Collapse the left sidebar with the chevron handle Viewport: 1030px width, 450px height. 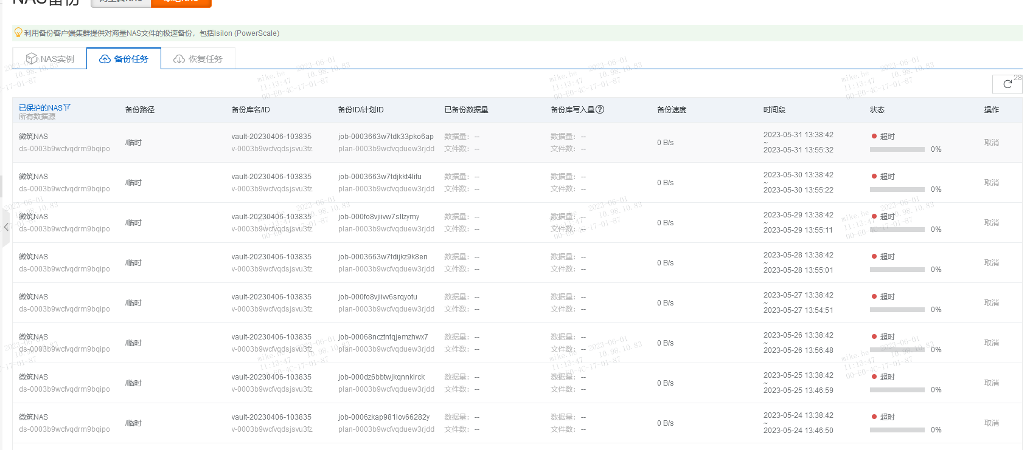coord(5,227)
